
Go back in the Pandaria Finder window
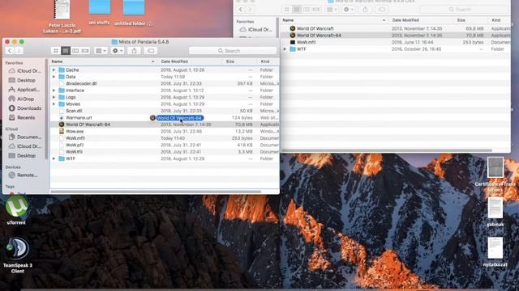(x=10, y=50)
